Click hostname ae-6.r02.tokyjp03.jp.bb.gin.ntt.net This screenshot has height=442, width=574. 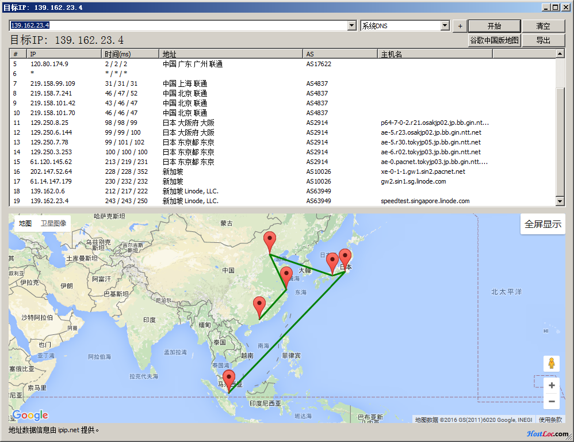pyautogui.click(x=431, y=152)
